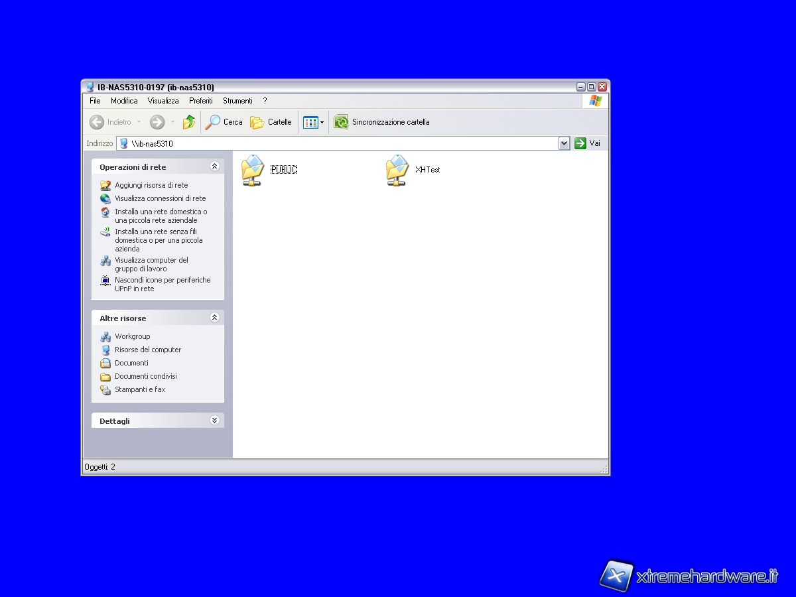The height and width of the screenshot is (597, 796).
Task: Click Visualizza connessioni di rete link
Action: click(160, 198)
